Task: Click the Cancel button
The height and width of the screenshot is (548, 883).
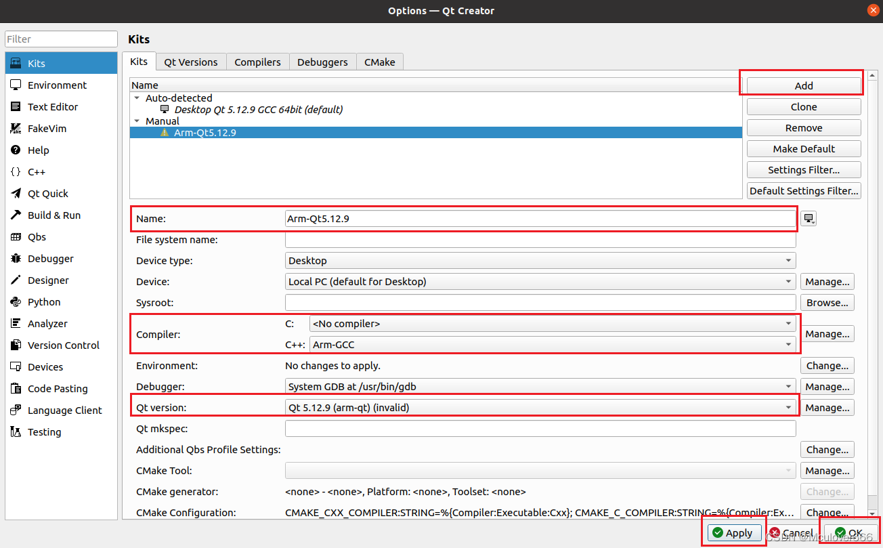Action: click(791, 533)
